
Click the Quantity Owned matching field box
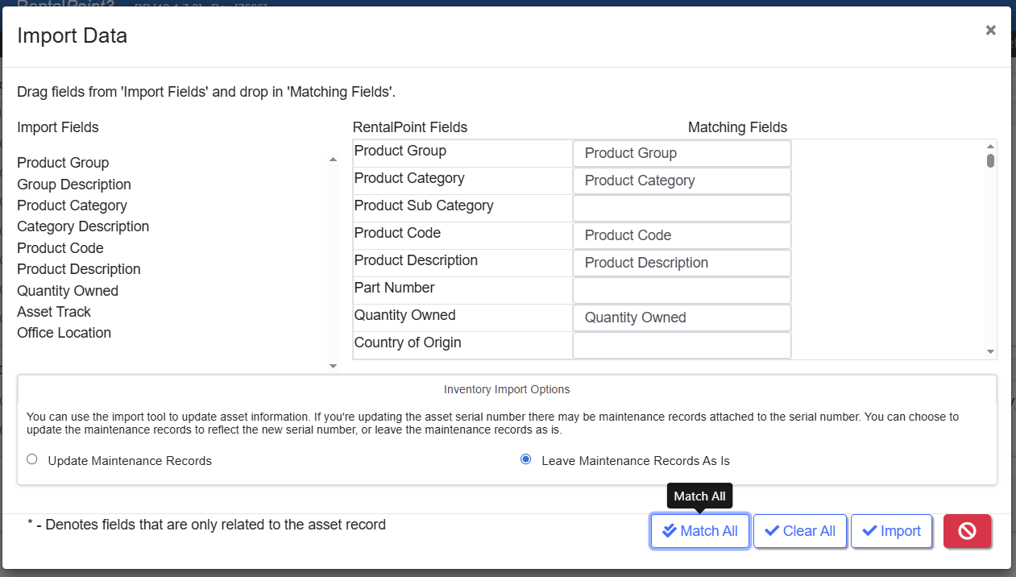pyautogui.click(x=682, y=318)
